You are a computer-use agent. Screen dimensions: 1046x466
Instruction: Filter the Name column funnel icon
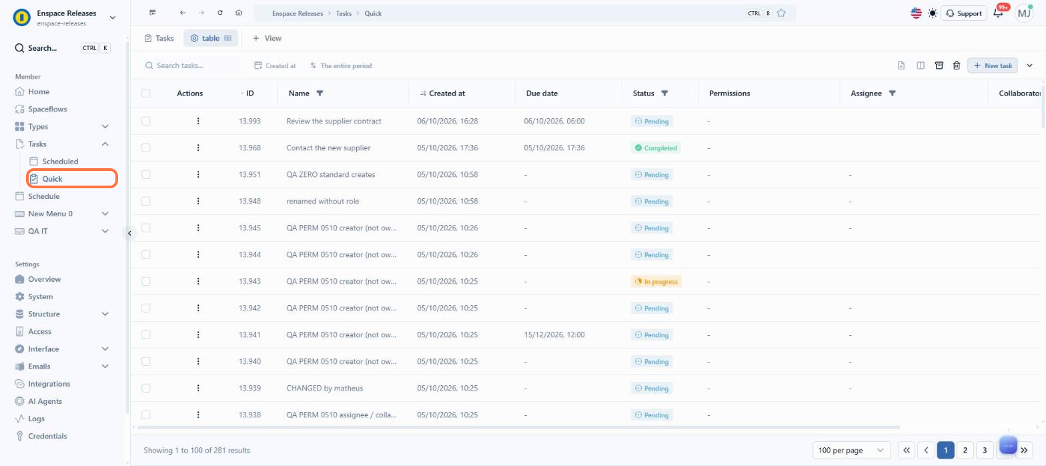point(320,93)
